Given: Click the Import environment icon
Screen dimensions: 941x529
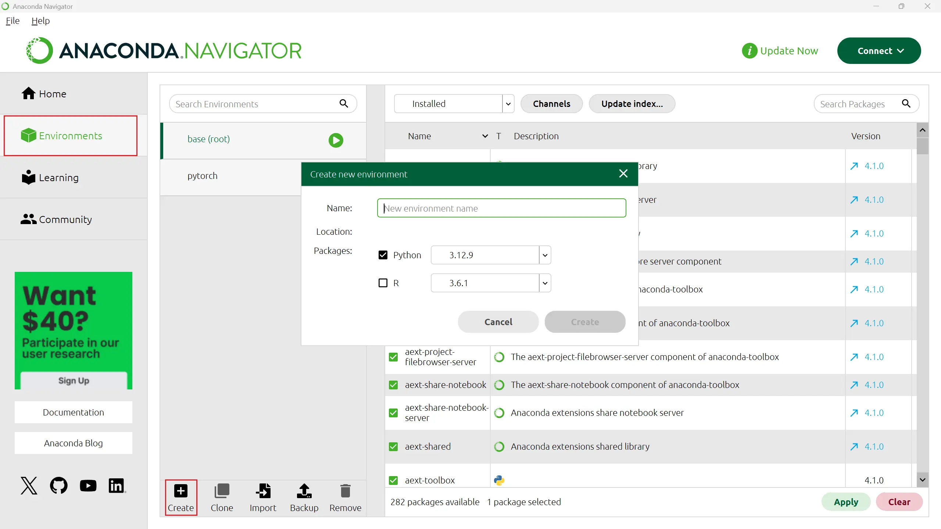Looking at the screenshot, I should pyautogui.click(x=263, y=491).
